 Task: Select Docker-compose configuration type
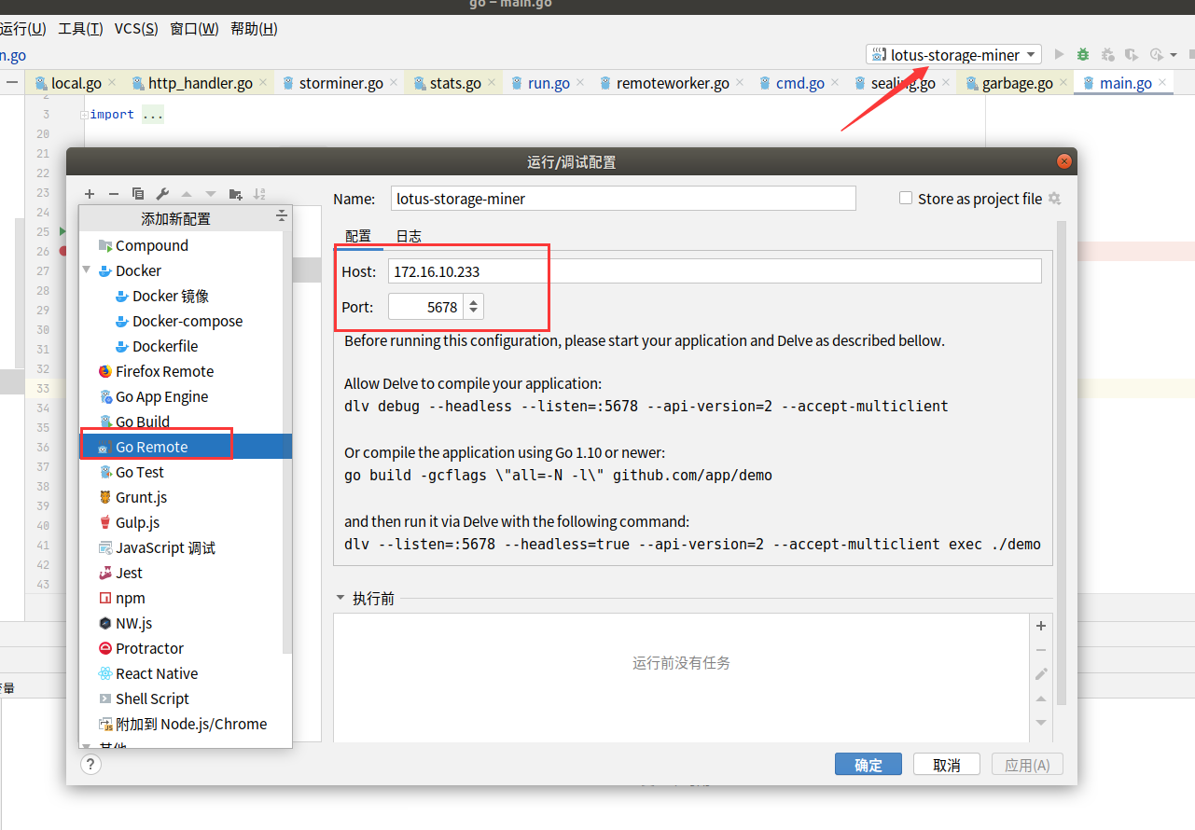(186, 321)
